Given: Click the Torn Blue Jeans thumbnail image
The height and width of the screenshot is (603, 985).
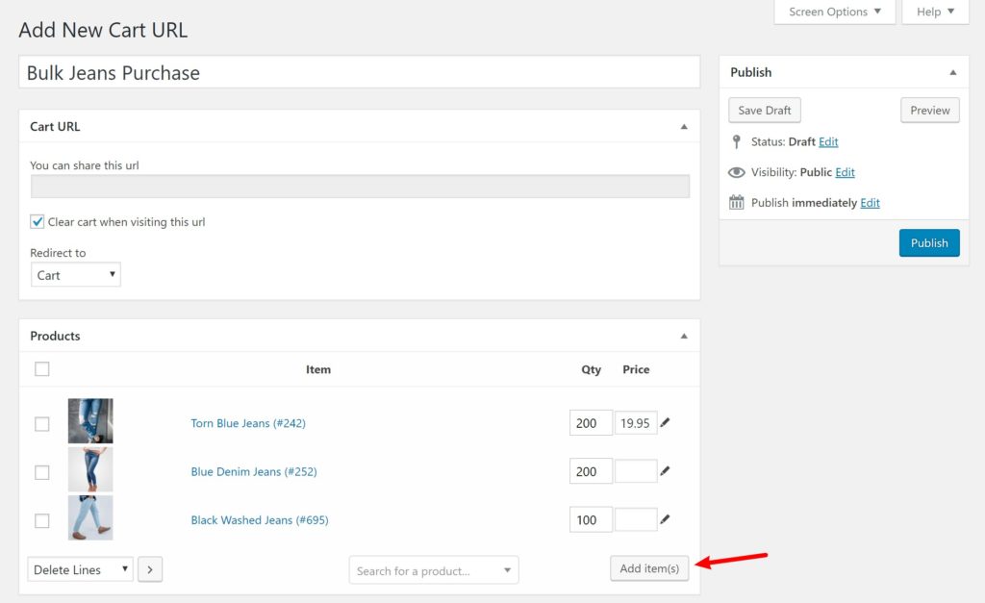Looking at the screenshot, I should (90, 420).
